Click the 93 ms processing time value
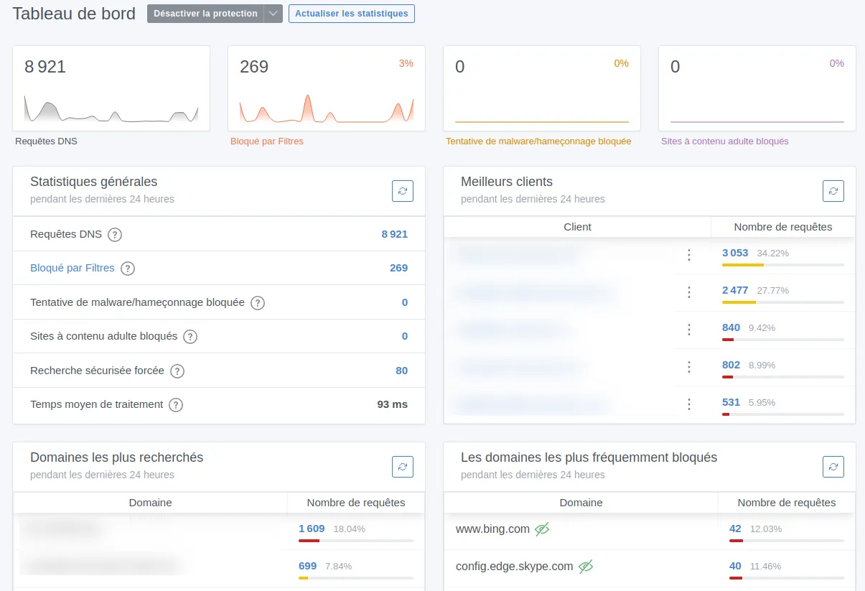Image resolution: width=865 pixels, height=591 pixels. click(393, 404)
